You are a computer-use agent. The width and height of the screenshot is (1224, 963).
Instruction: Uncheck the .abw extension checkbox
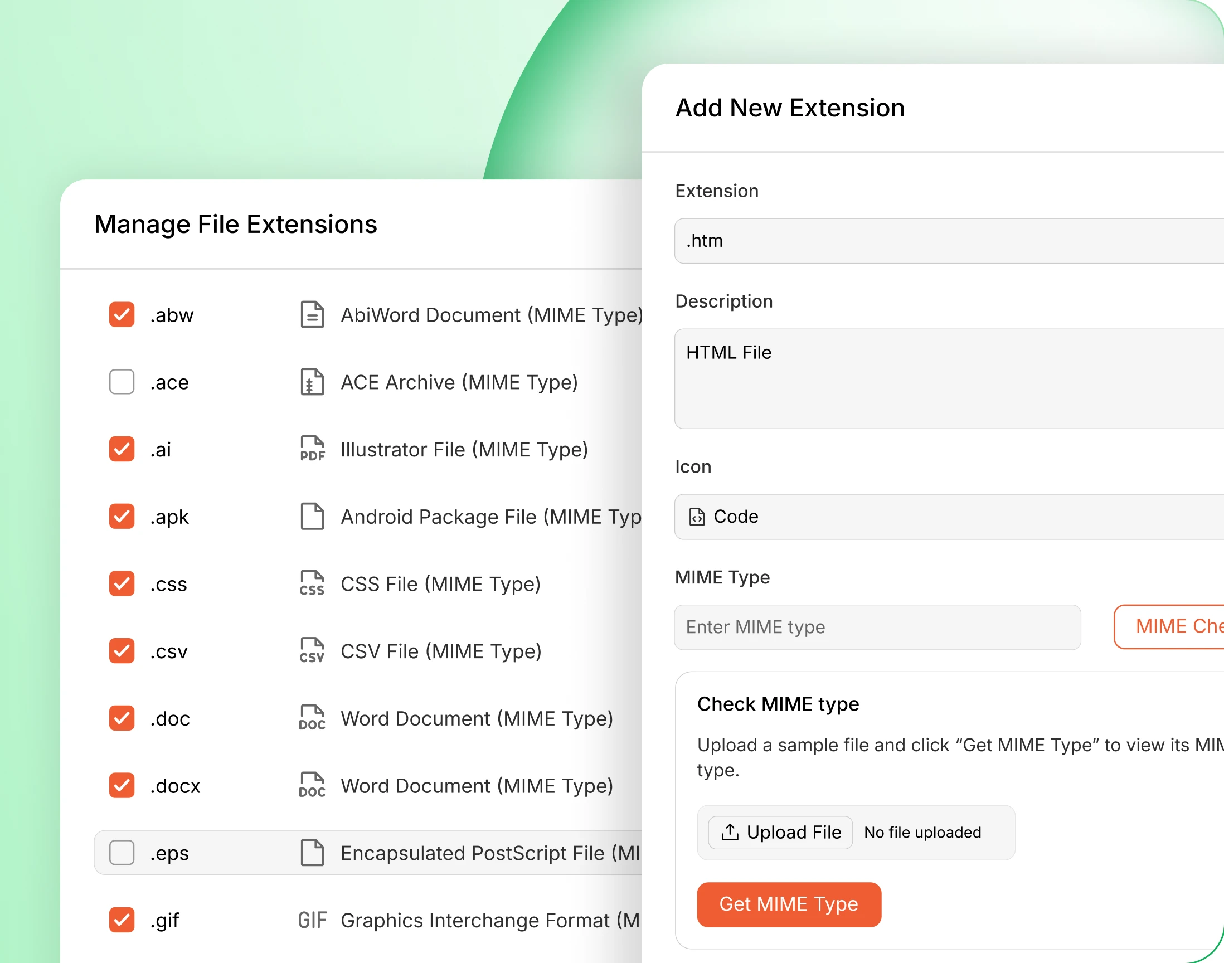tap(122, 315)
